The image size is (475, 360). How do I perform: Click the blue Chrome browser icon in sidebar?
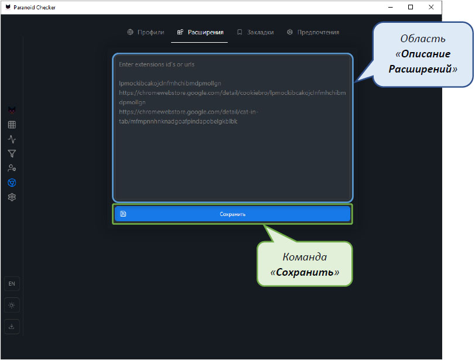[x=12, y=183]
